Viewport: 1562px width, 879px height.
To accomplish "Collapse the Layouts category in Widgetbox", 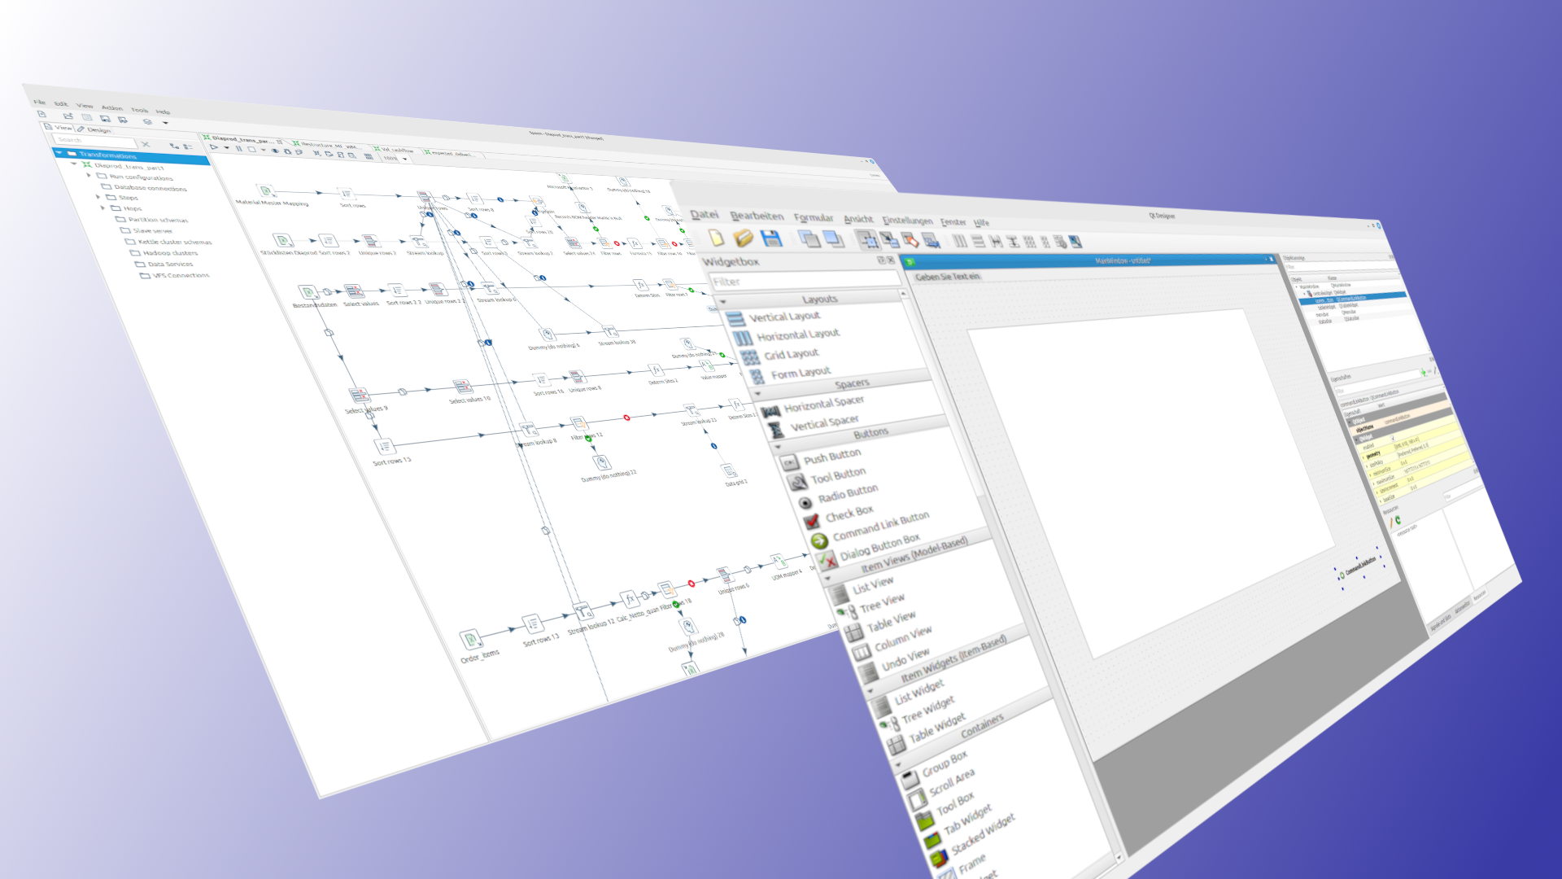I will click(x=723, y=301).
